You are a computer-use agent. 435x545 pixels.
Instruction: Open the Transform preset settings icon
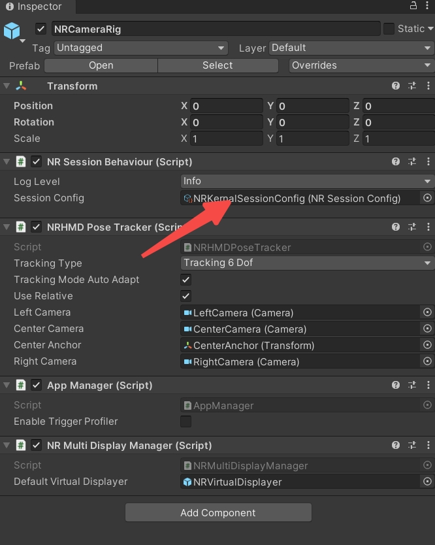click(412, 86)
